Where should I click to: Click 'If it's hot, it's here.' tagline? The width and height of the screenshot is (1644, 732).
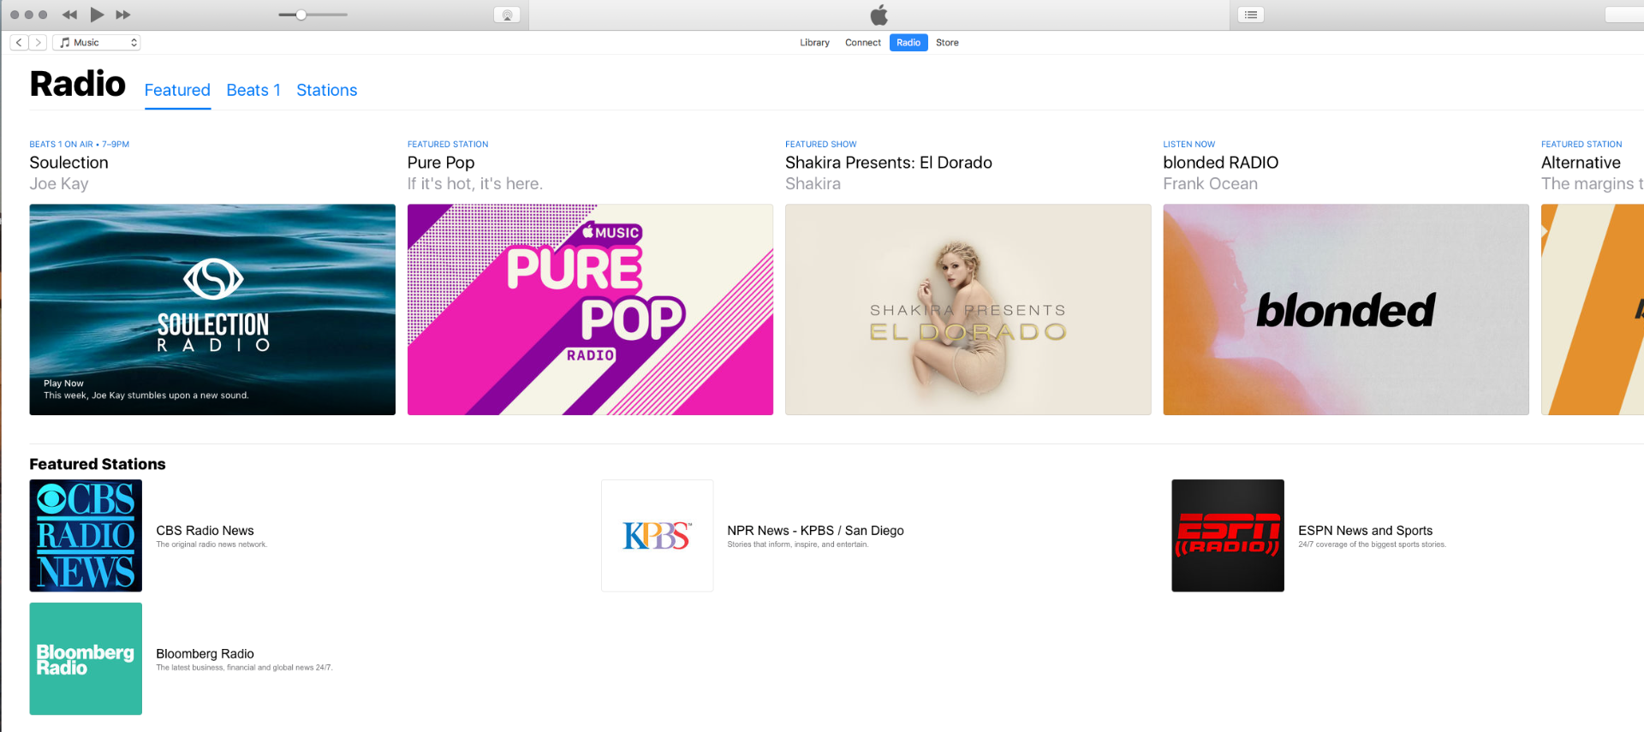click(x=475, y=184)
